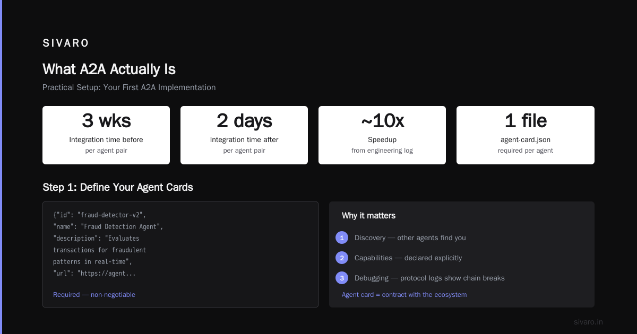Image resolution: width=637 pixels, height=334 pixels.
Task: Click 'Capabilities — declared explicitly' item
Action: click(408, 258)
